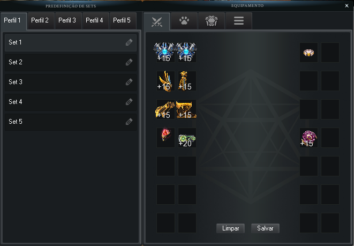Open the three-line list tab
Image resolution: width=354 pixels, height=246 pixels.
pyautogui.click(x=239, y=21)
